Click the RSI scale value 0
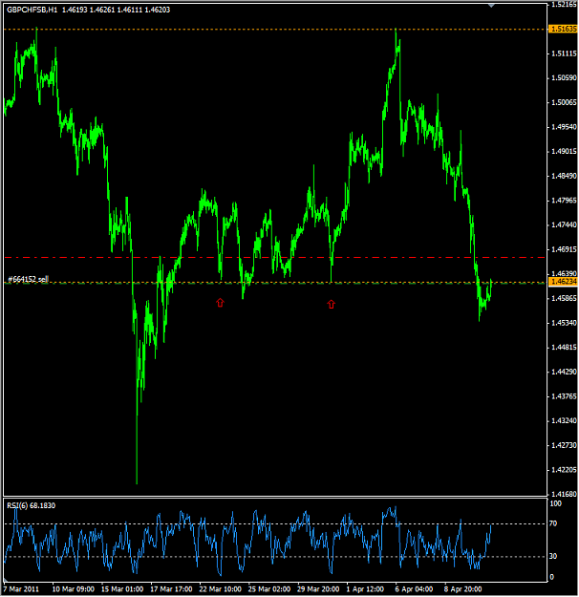 [552, 577]
